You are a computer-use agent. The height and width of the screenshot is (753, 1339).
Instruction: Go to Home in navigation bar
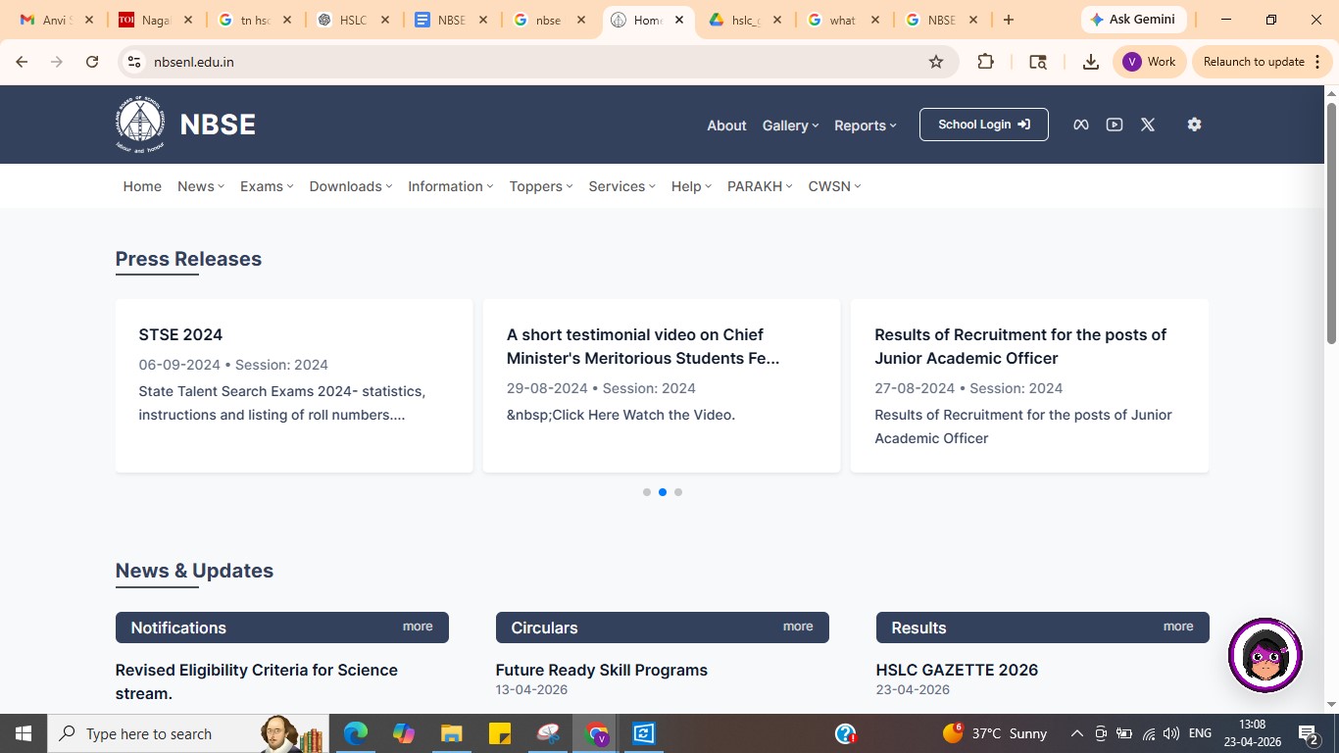coord(142,186)
